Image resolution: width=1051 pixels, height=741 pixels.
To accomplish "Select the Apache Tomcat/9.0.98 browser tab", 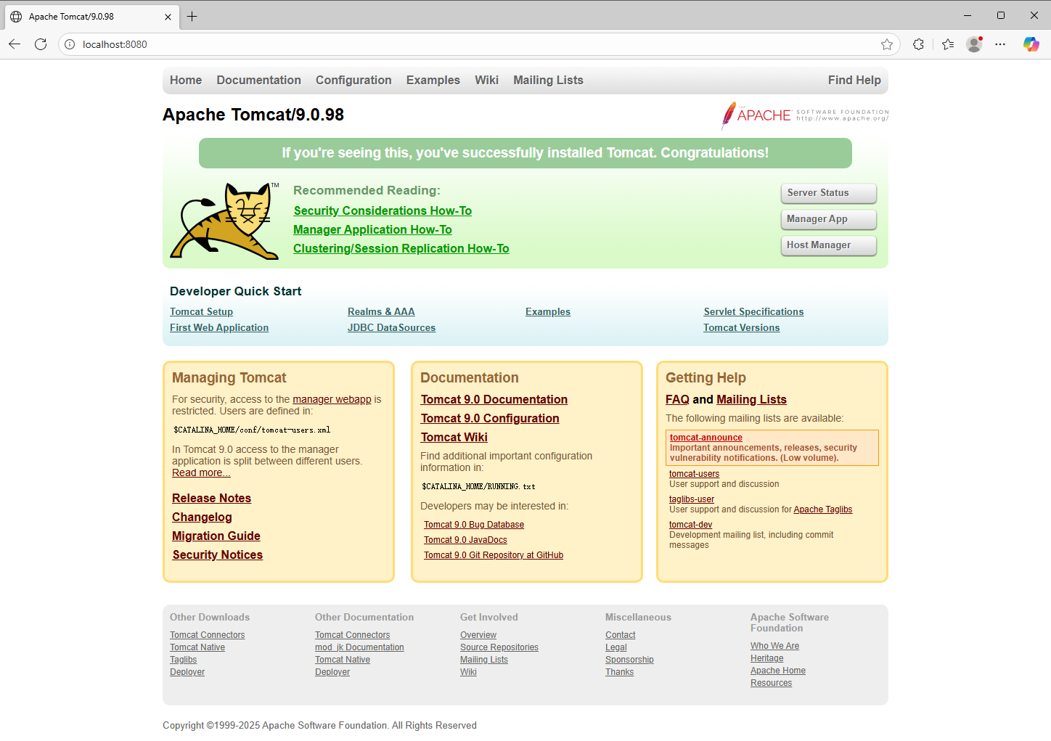I will click(x=91, y=16).
